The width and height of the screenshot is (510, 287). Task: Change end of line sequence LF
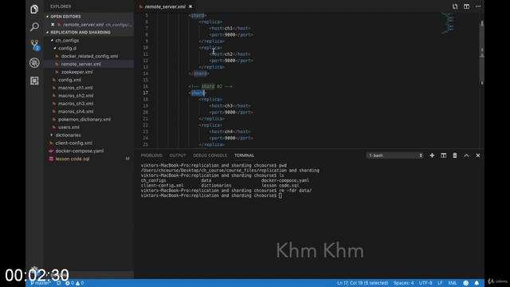[x=440, y=283]
